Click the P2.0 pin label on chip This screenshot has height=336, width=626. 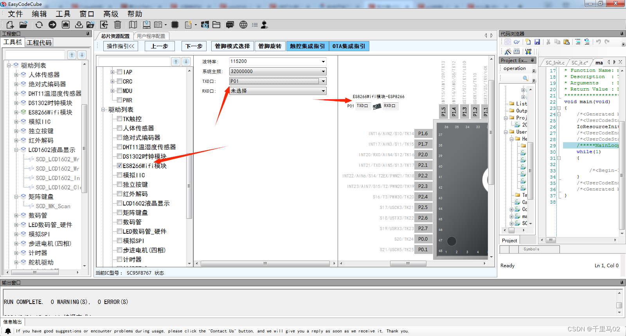[423, 155]
